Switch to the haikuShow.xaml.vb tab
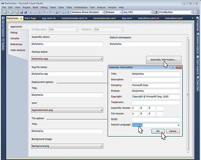Viewport: 201px width, 160px height. pos(149,18)
